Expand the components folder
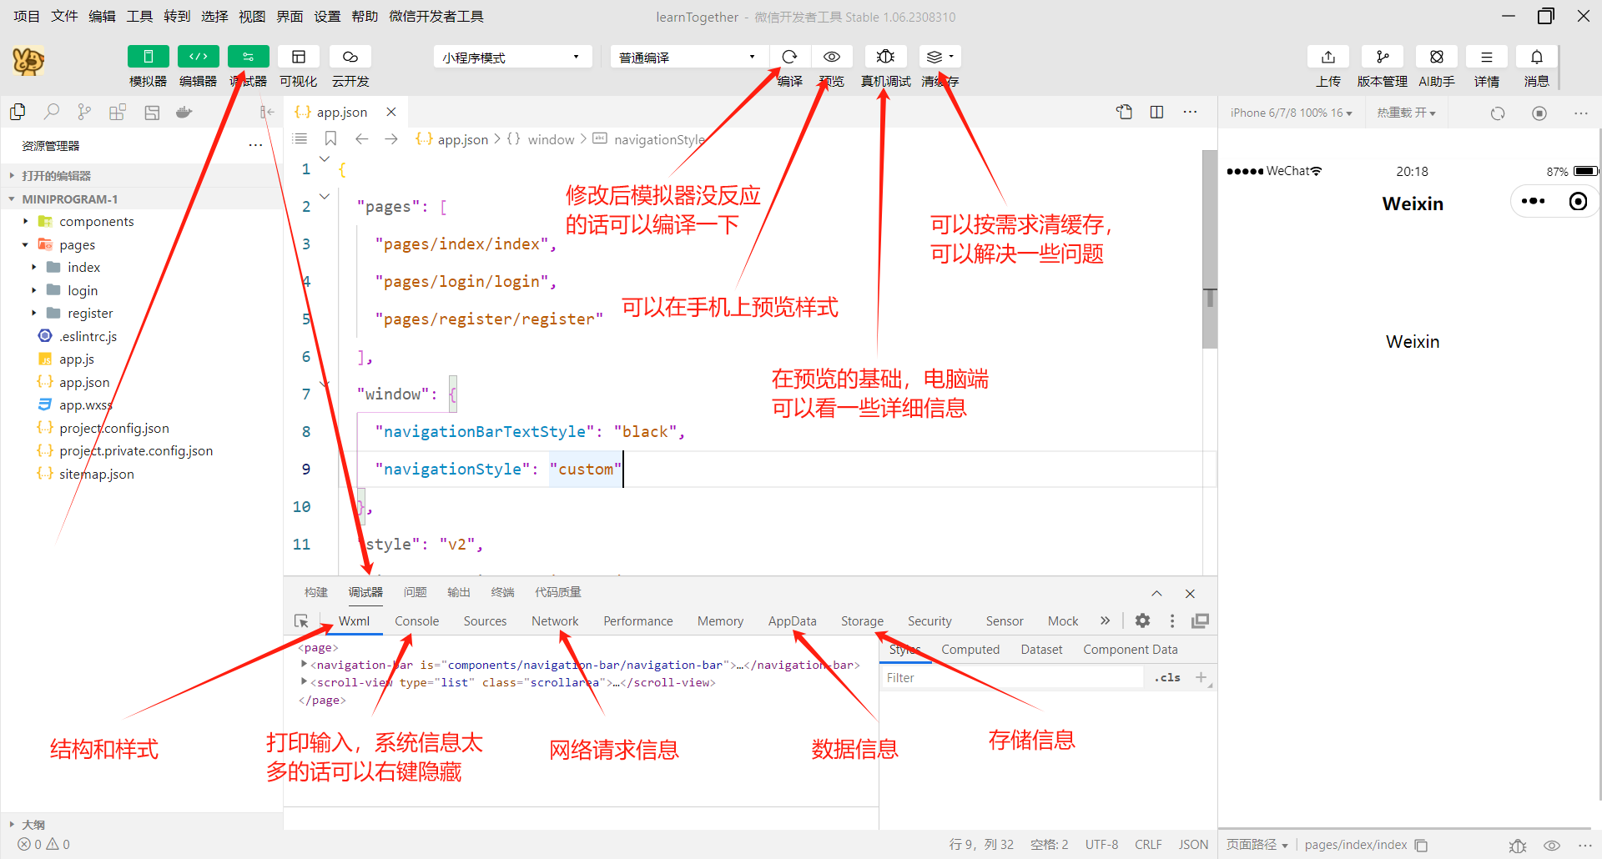1602x859 pixels. 96,221
